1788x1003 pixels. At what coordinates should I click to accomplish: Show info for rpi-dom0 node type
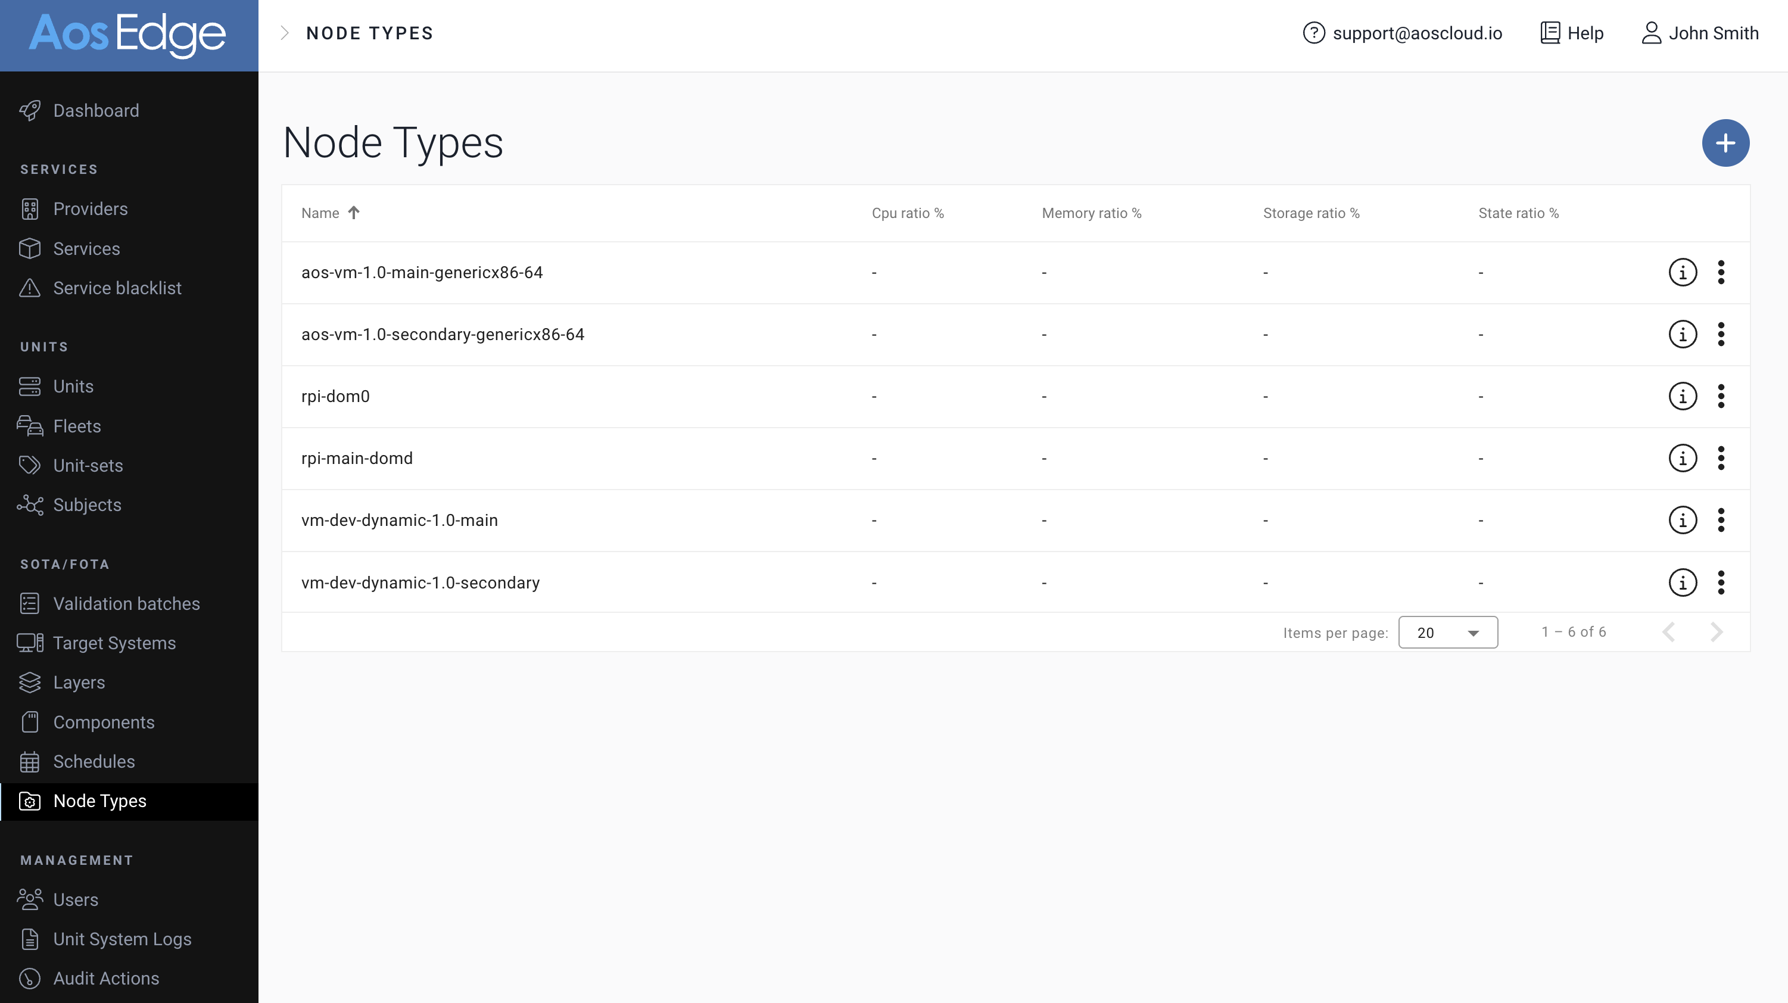coord(1683,396)
